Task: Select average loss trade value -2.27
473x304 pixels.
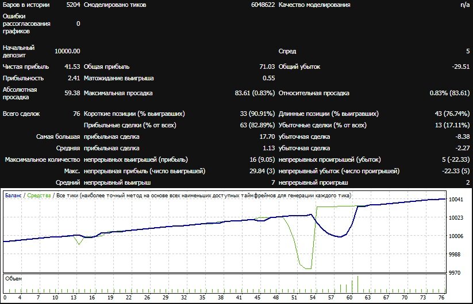Action: [463, 148]
